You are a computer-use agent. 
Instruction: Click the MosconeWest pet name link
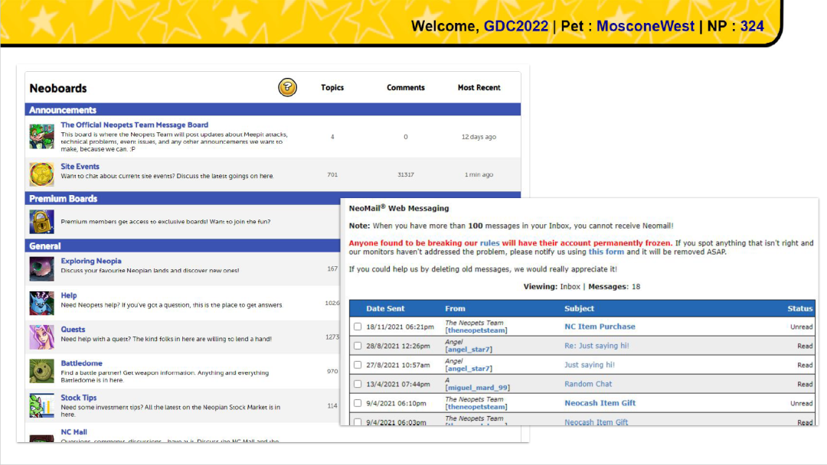tap(645, 26)
